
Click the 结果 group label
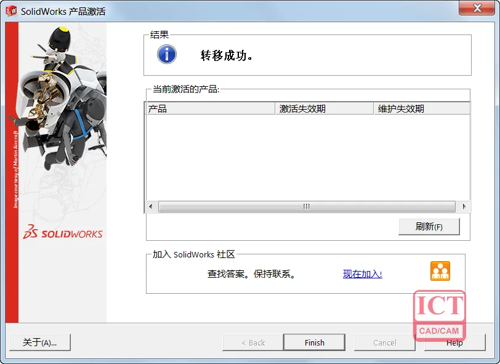[x=159, y=34]
